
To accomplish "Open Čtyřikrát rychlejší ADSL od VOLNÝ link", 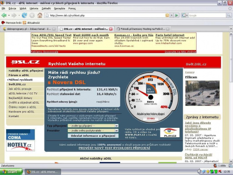I will click(x=199, y=156).
